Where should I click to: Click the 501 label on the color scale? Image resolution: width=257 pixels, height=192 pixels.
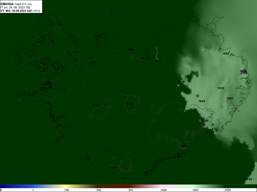click(131, 190)
